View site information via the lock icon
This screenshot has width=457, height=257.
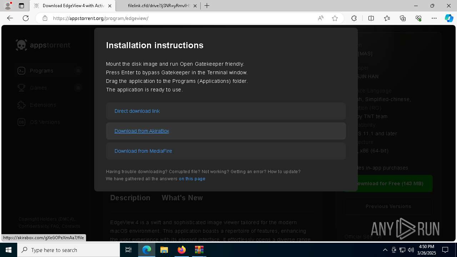45,18
